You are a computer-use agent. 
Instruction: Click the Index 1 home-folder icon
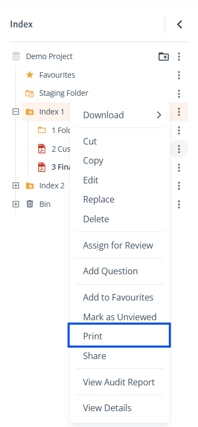click(30, 112)
